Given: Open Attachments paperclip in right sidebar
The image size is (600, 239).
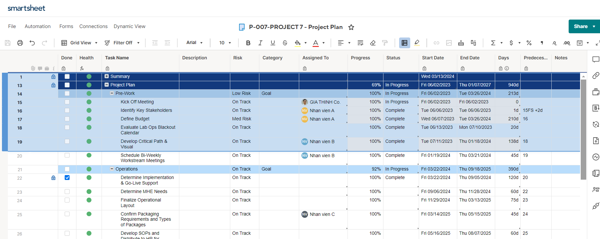Looking at the screenshot, I should pos(596,75).
